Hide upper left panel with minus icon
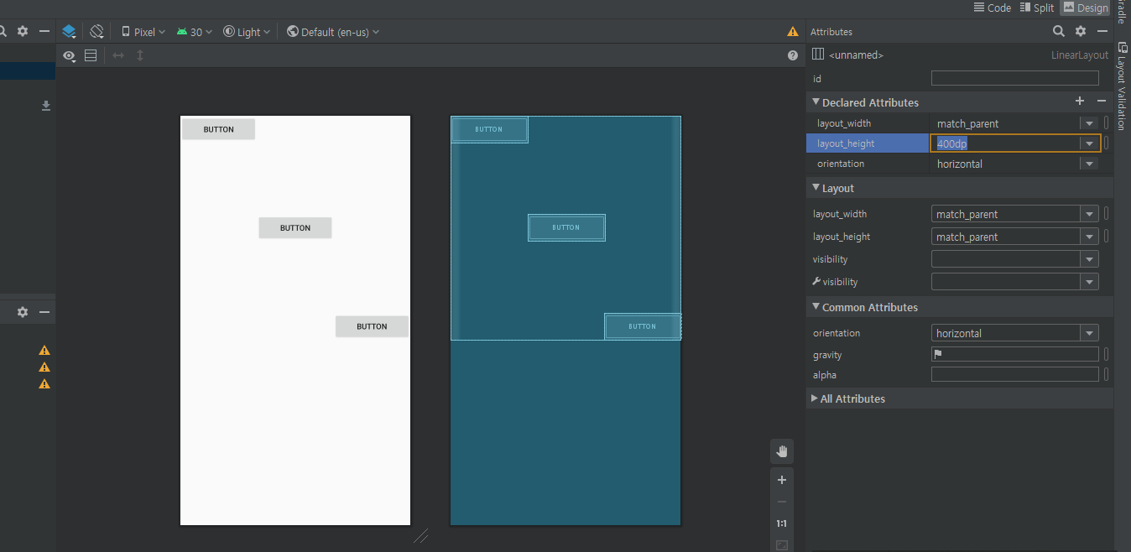The image size is (1131, 552). click(x=44, y=31)
